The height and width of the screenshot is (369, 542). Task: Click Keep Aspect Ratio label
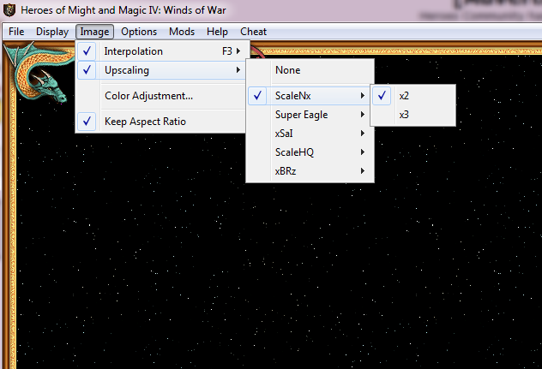(x=145, y=122)
